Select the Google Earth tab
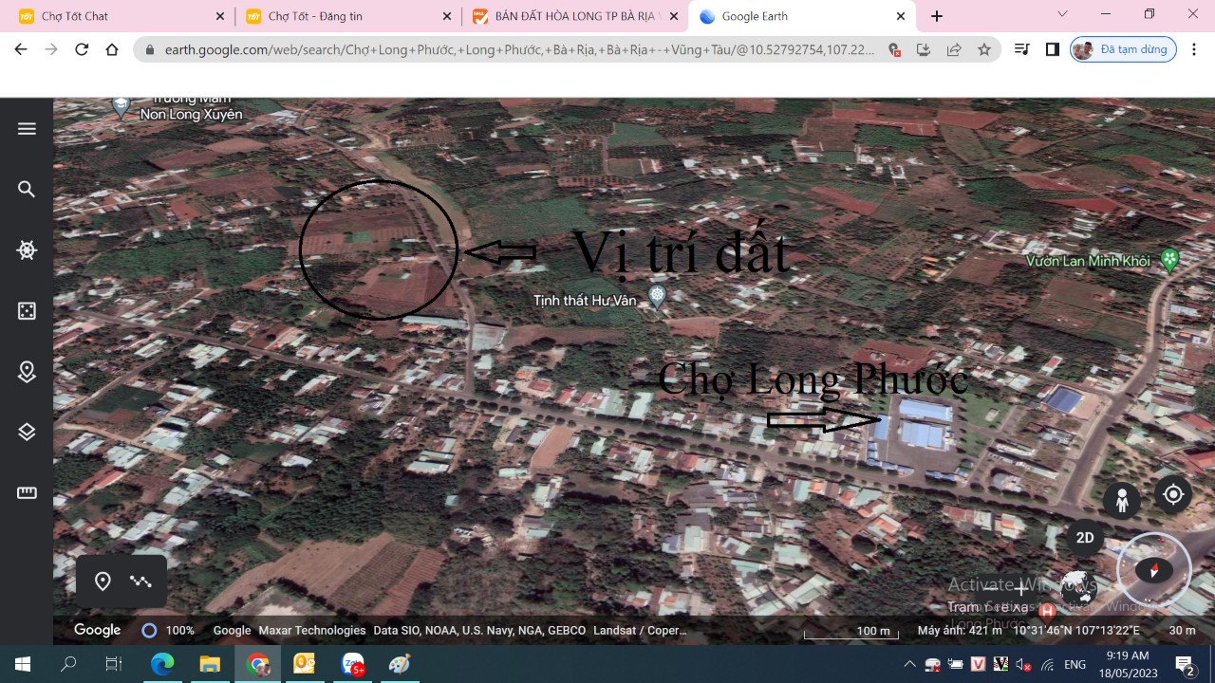 point(802,16)
